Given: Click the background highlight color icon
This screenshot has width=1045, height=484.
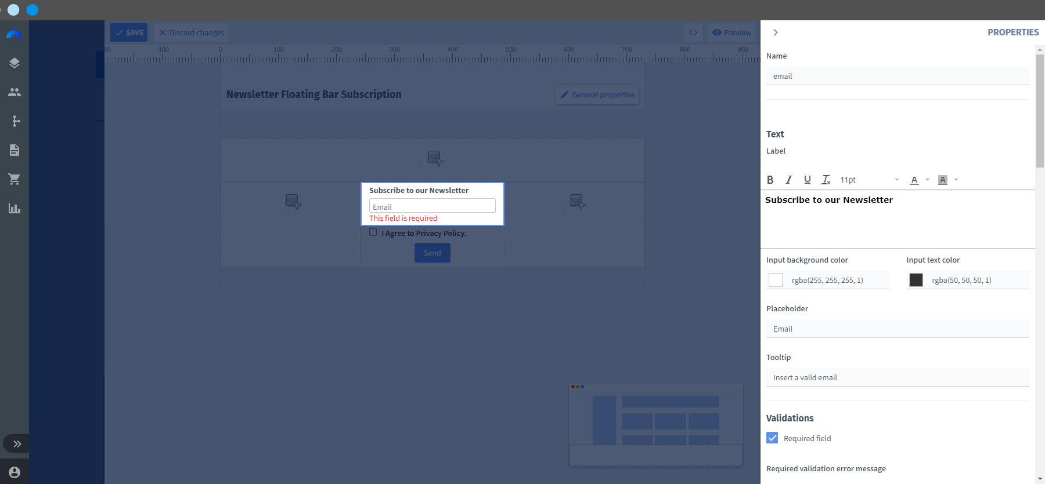Looking at the screenshot, I should point(943,180).
